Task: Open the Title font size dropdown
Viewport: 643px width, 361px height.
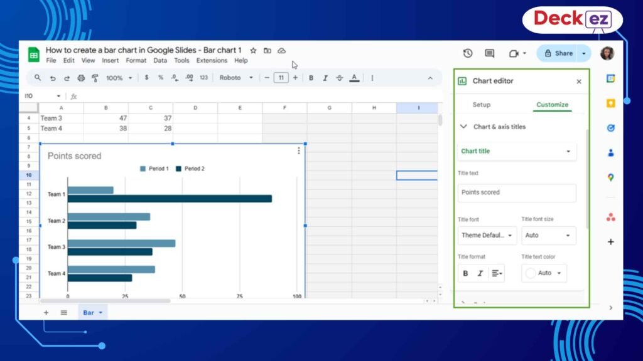Action: pos(549,235)
